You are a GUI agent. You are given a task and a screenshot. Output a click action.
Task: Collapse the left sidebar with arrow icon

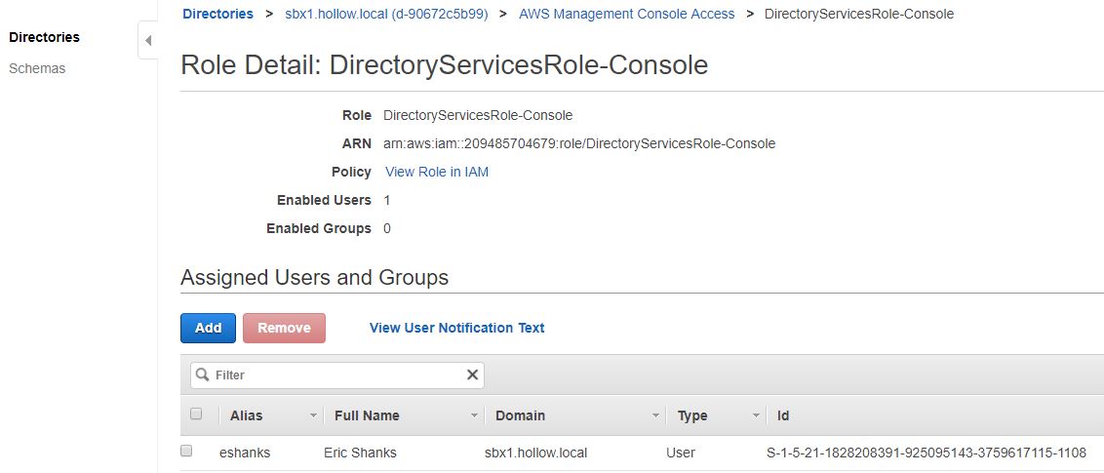tap(148, 40)
